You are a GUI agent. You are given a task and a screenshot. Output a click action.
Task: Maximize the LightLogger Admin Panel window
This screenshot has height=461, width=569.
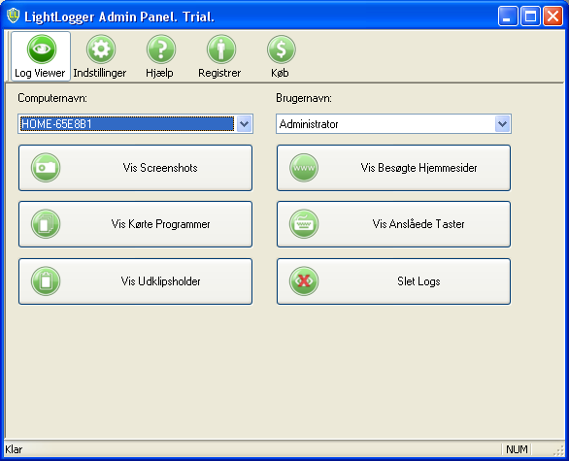click(x=530, y=16)
